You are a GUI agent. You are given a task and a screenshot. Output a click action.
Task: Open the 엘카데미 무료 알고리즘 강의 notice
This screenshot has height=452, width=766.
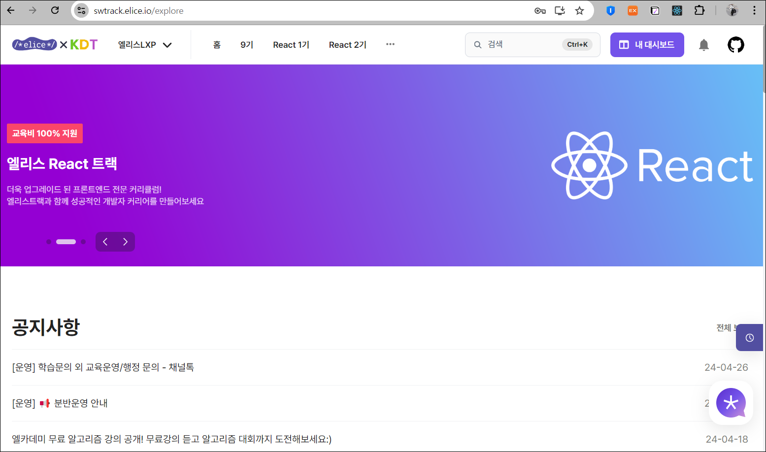coord(172,439)
